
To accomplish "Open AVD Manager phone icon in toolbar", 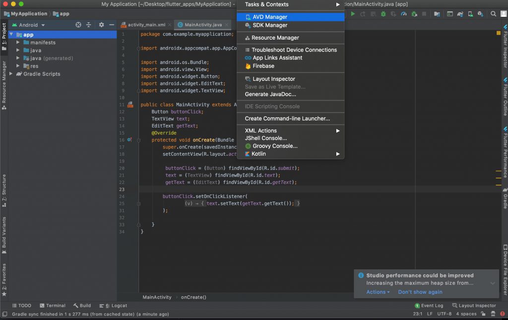I will (x=470, y=14).
